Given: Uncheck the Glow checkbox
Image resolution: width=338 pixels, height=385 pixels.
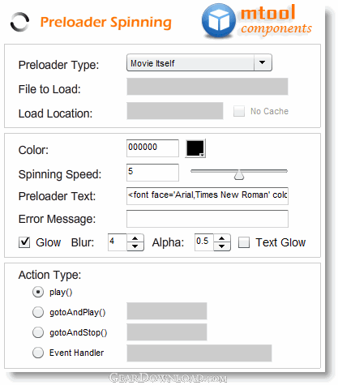Looking at the screenshot, I should pos(24,242).
